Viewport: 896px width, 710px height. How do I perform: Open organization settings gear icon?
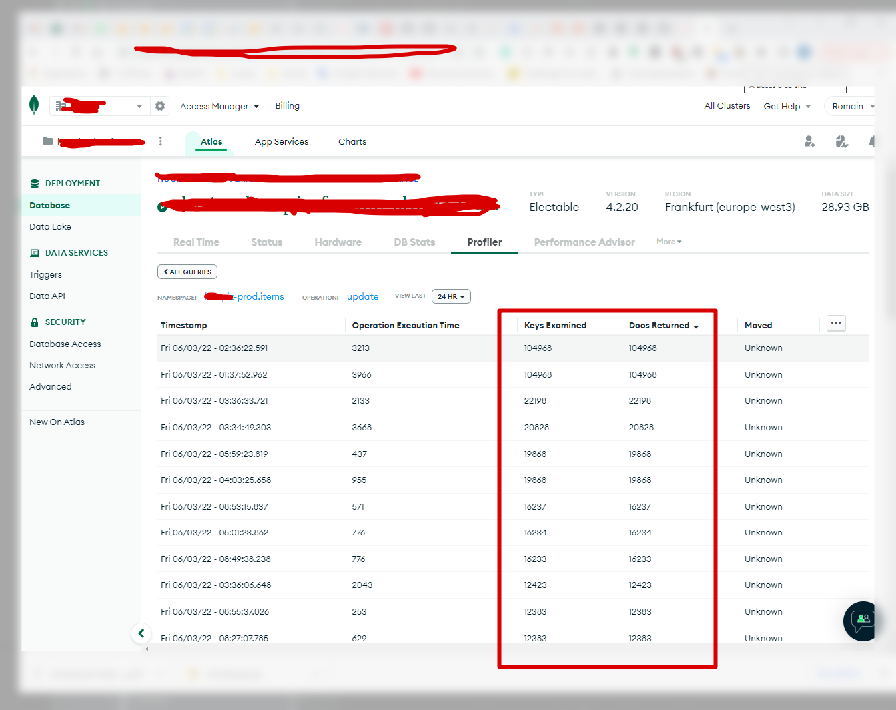coord(160,106)
